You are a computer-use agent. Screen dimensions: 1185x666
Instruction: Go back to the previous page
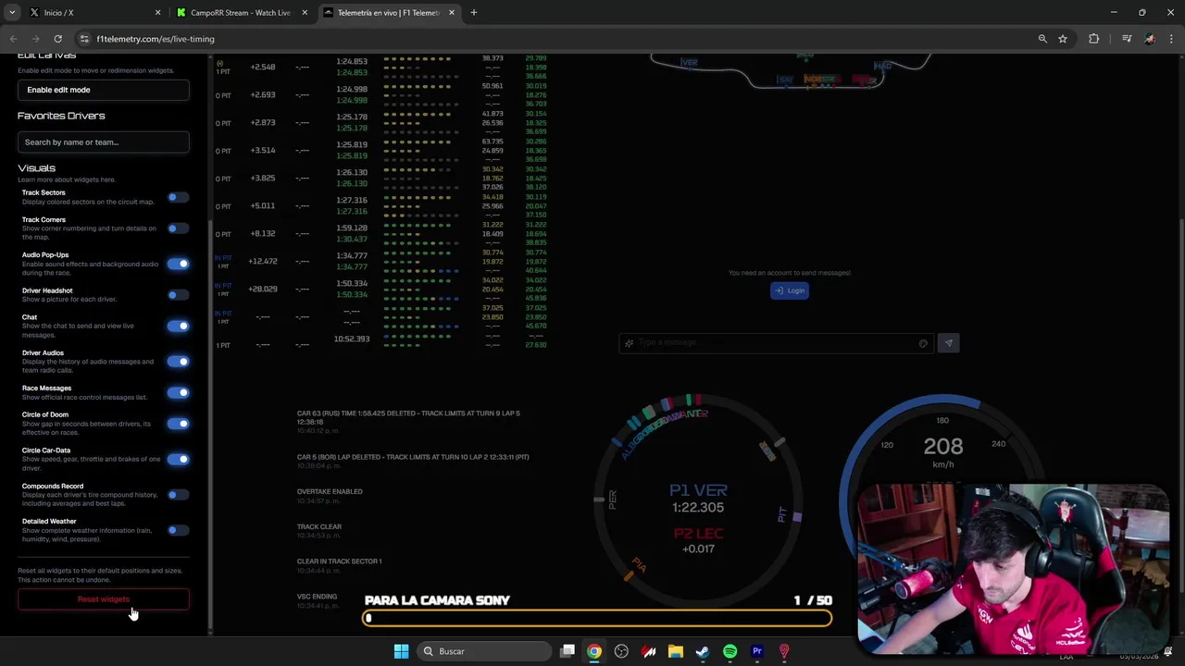coord(13,39)
